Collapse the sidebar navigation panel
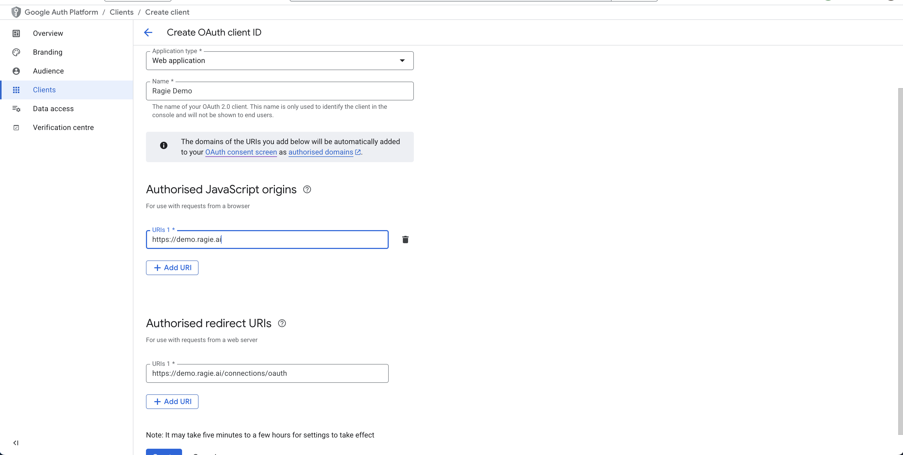Viewport: 903px width, 455px height. (16, 443)
